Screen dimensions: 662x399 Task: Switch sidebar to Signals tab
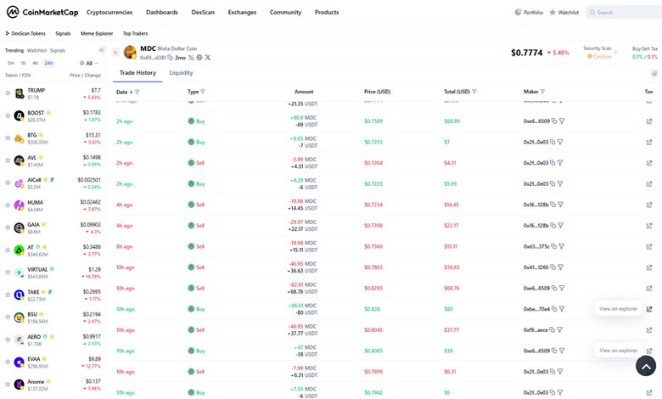point(58,50)
